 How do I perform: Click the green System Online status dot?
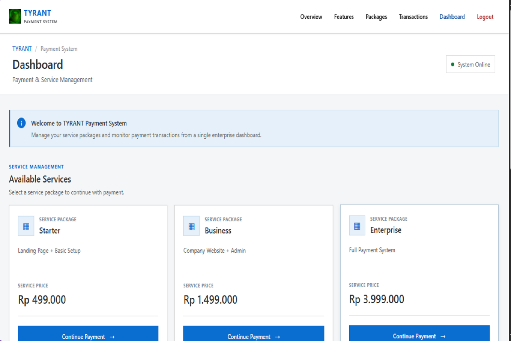tap(452, 64)
